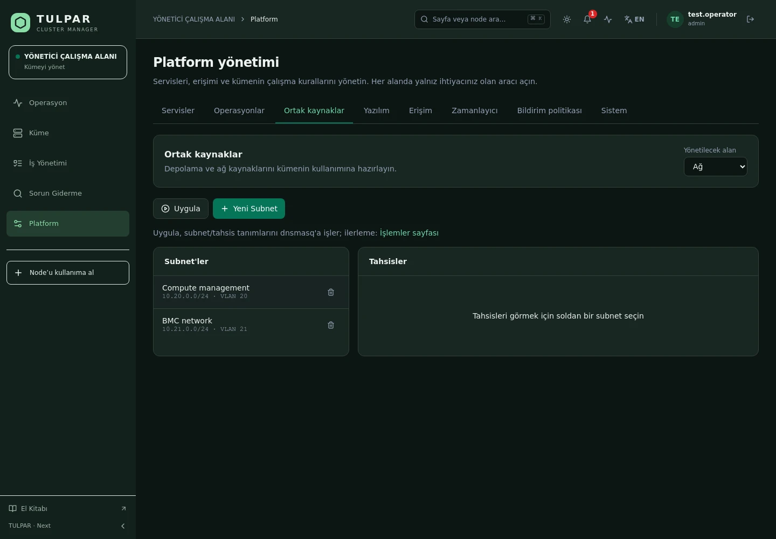This screenshot has height=539, width=776.
Task: Click the YÖNETİCİ ÇALIŞMA ALANI breadcrumb
Action: click(194, 19)
